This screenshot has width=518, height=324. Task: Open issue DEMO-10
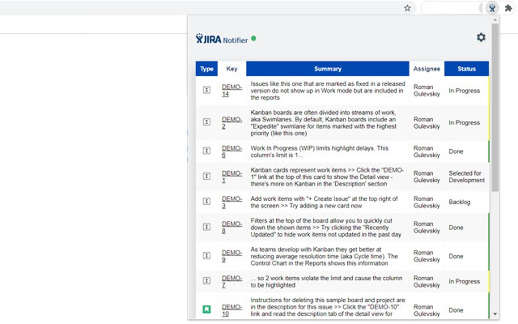click(233, 310)
